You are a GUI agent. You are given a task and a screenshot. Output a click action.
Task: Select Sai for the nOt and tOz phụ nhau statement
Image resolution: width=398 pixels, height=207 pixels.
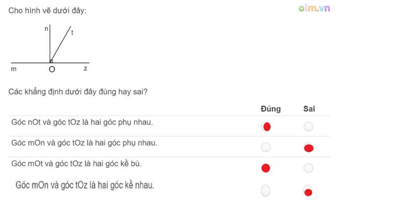tap(308, 126)
